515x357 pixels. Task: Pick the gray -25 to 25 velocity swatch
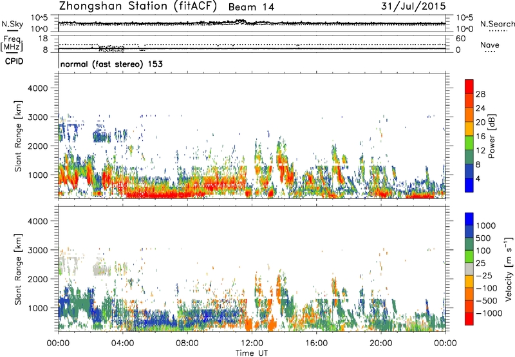pos(469,269)
